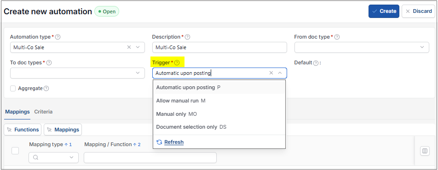Screen dimensions: 438x170
Task: Clear the Trigger field with X icon
Action: pyautogui.click(x=271, y=73)
